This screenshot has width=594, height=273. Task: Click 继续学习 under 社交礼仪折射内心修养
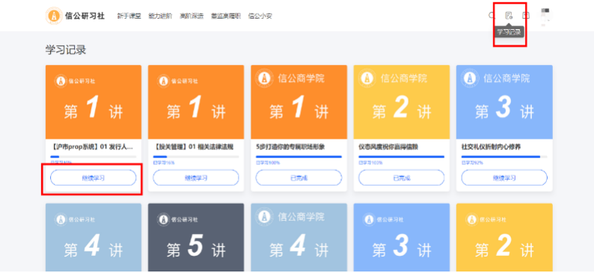click(x=504, y=178)
